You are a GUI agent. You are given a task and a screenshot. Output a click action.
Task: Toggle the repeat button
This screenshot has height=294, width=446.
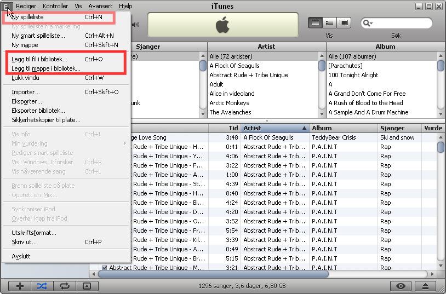[x=65, y=286]
